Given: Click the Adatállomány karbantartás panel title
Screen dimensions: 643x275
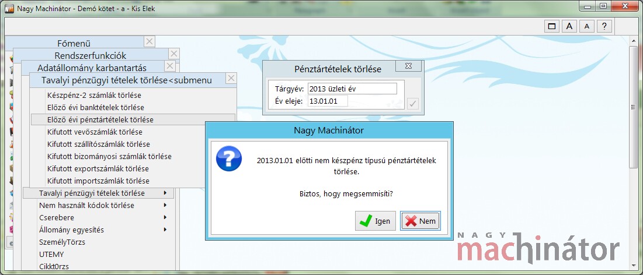Looking at the screenshot, I should [92, 68].
